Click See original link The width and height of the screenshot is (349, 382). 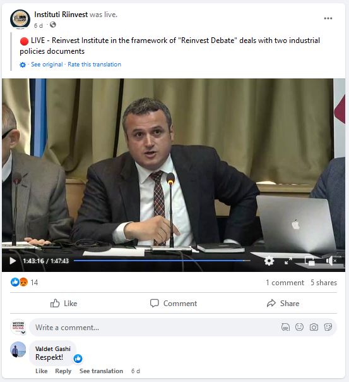[x=47, y=65]
